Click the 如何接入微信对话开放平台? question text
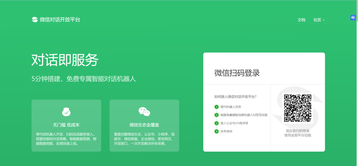358x166 pixels. [x=235, y=97]
